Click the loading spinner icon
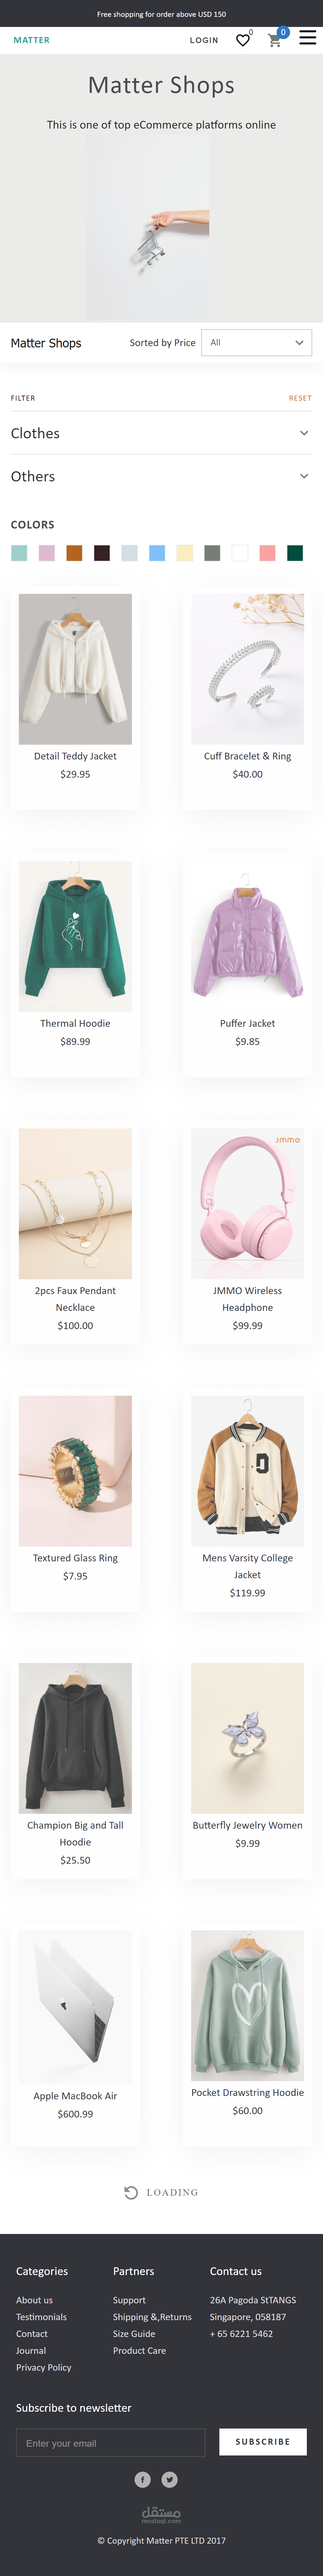323x2576 pixels. point(131,2192)
